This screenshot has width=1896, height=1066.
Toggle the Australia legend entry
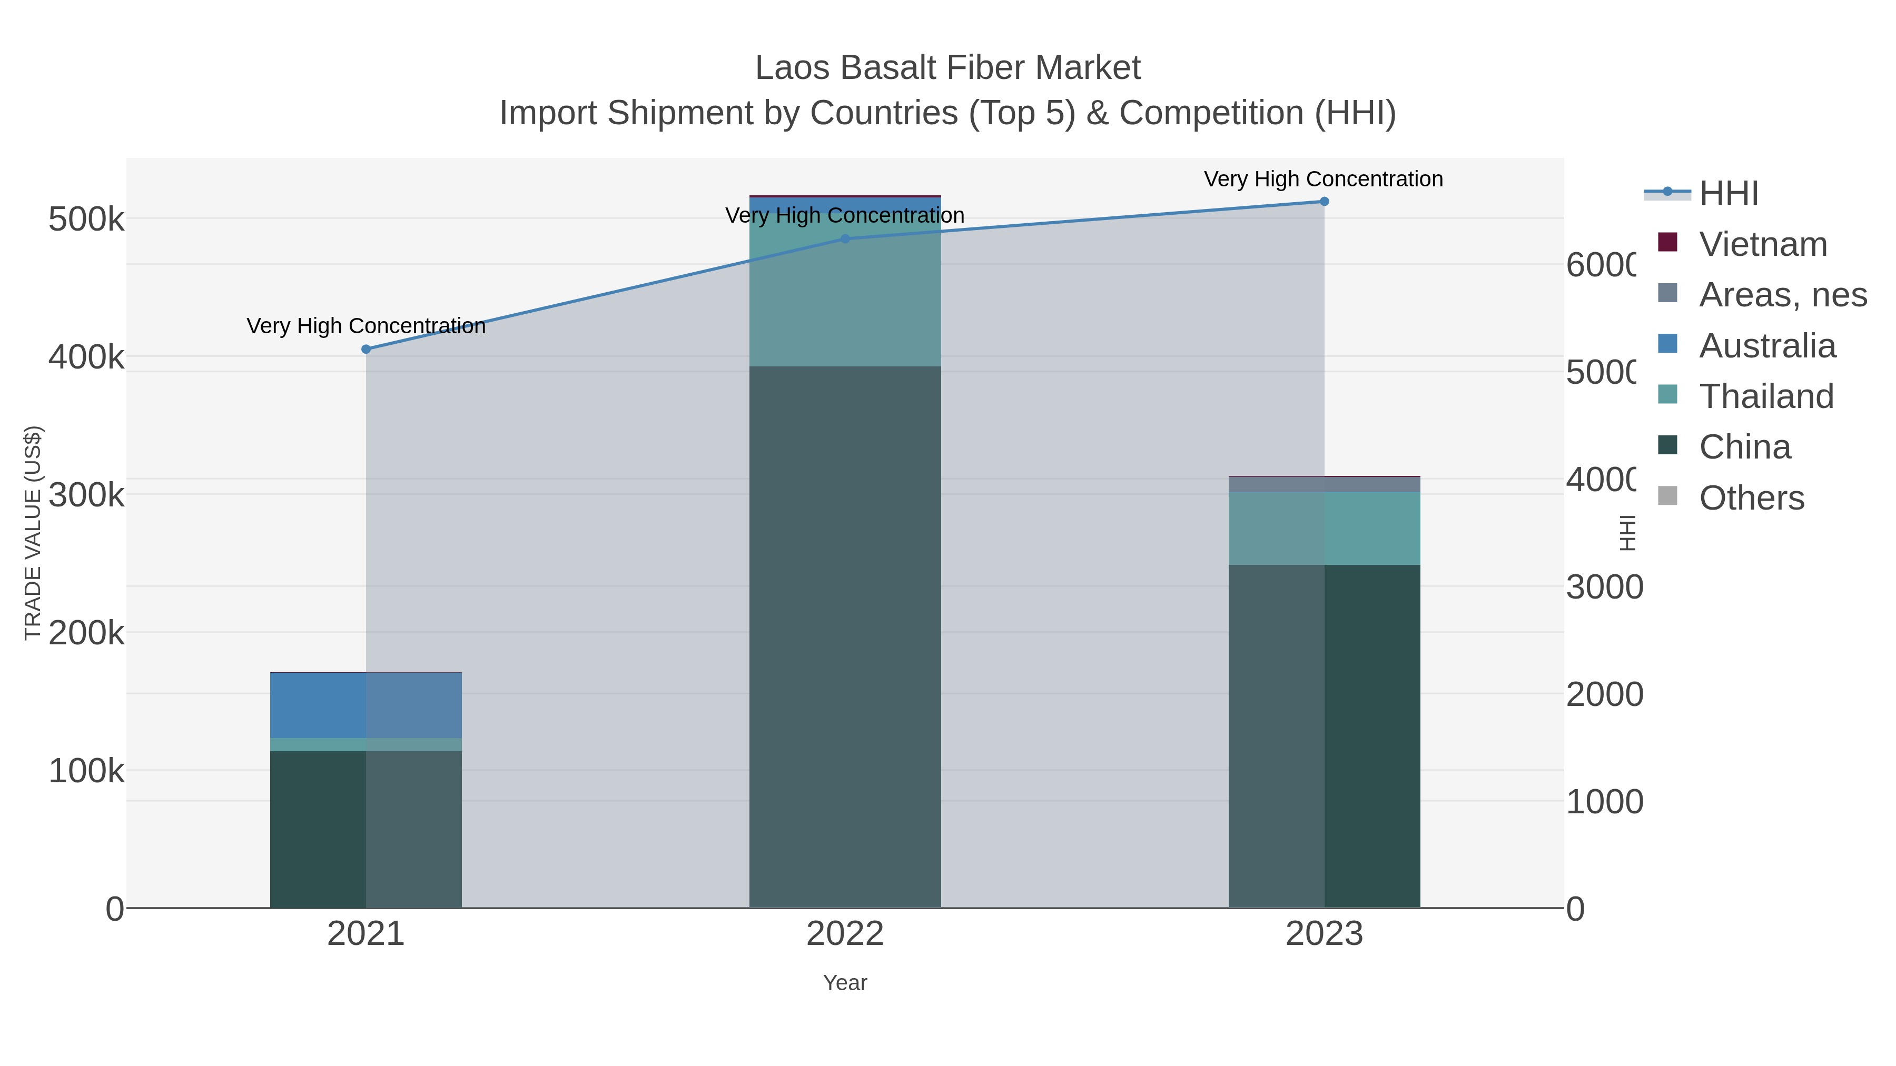(x=1746, y=345)
